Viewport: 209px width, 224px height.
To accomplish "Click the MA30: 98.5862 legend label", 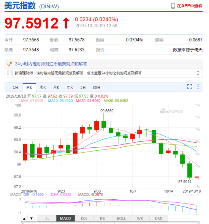I will click(116, 101).
